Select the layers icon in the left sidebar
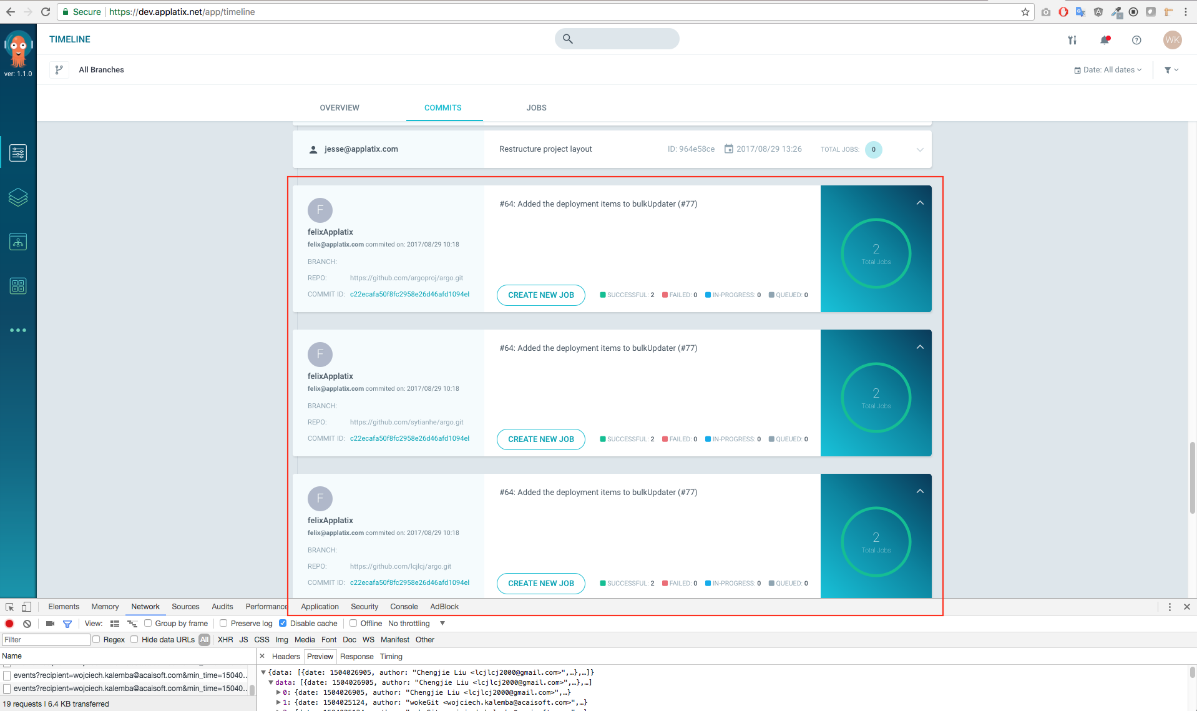 [18, 197]
